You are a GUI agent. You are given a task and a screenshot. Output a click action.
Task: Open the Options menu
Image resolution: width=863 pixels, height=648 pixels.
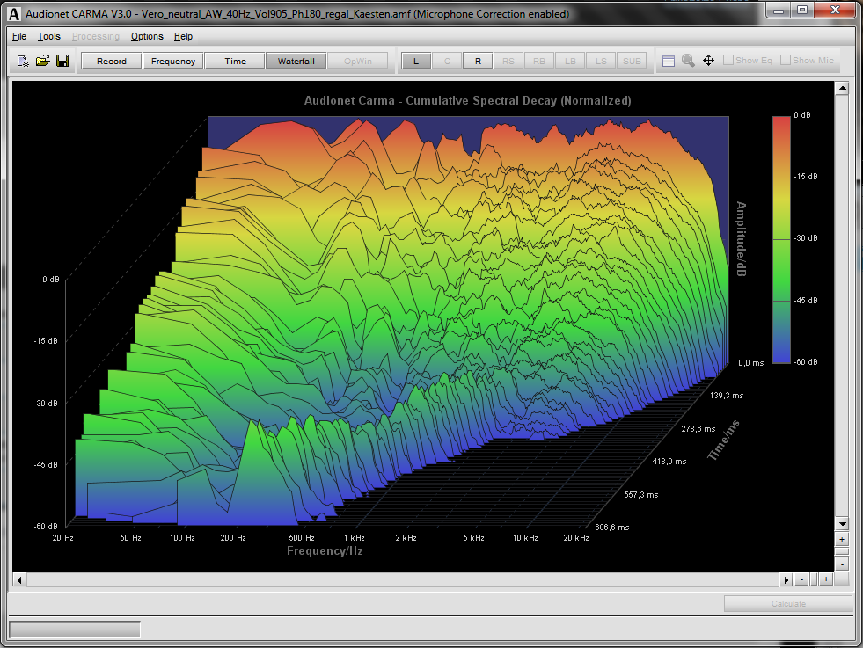pyautogui.click(x=147, y=36)
